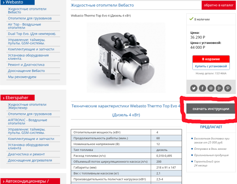The image size is (237, 184).
Task: Open Eberspaher 'Управление: таймеры, пульты' link
Action: [26, 131]
